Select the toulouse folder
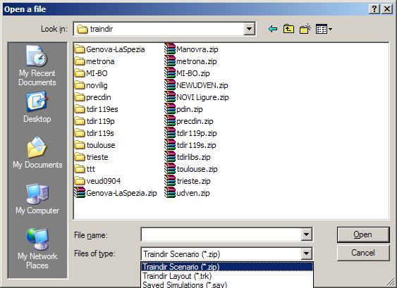Screen dimensions: 397x288 point(95,145)
